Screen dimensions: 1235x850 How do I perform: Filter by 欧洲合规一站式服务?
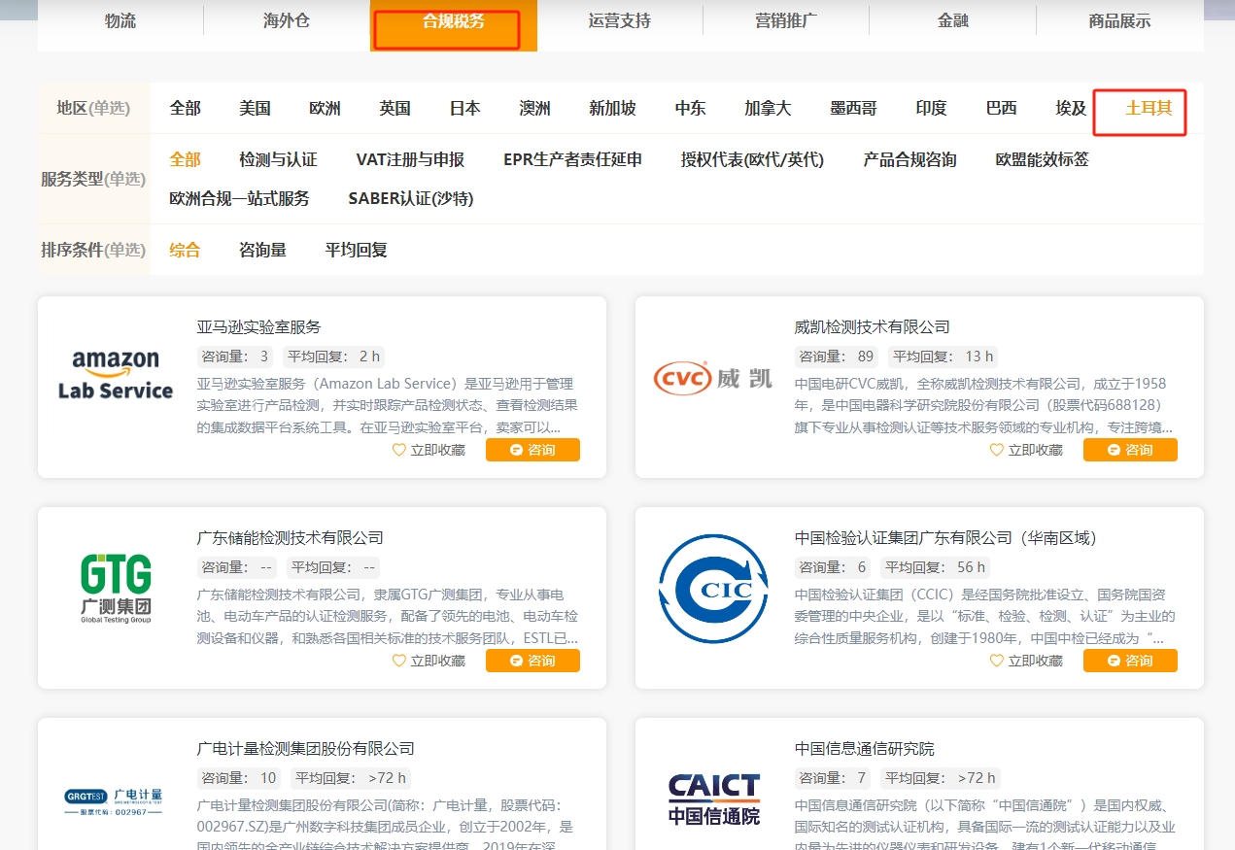[x=239, y=198]
